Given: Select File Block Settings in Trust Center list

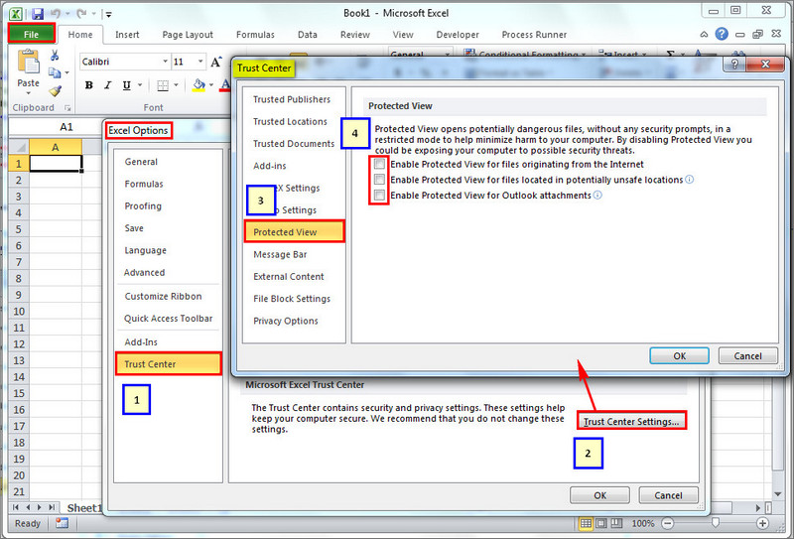Looking at the screenshot, I should pyautogui.click(x=292, y=299).
